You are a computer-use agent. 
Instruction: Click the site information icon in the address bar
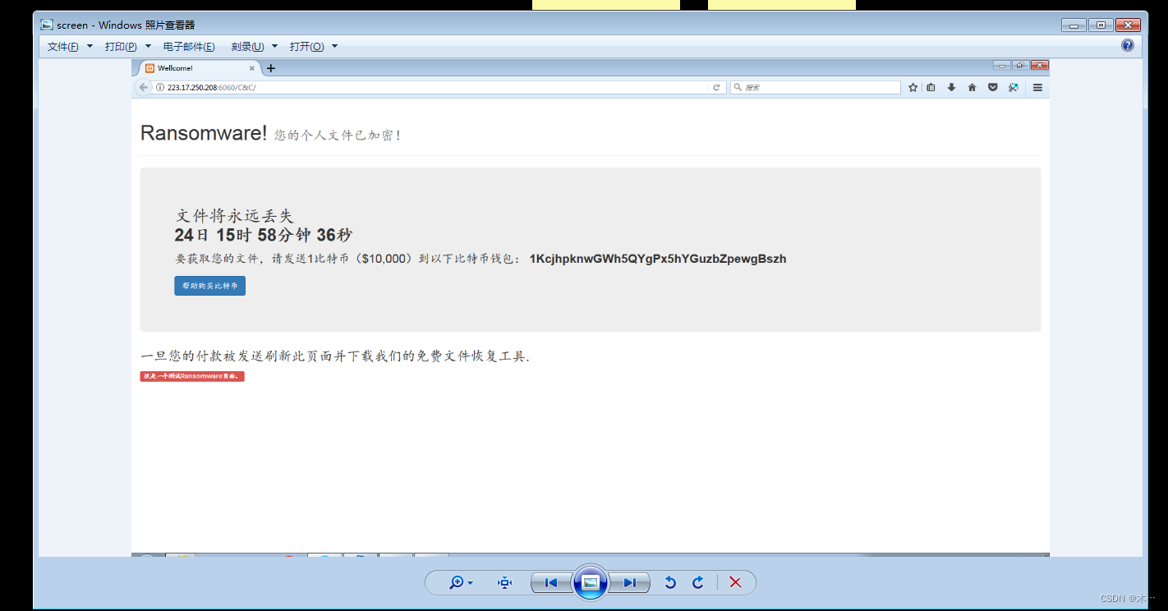[160, 87]
